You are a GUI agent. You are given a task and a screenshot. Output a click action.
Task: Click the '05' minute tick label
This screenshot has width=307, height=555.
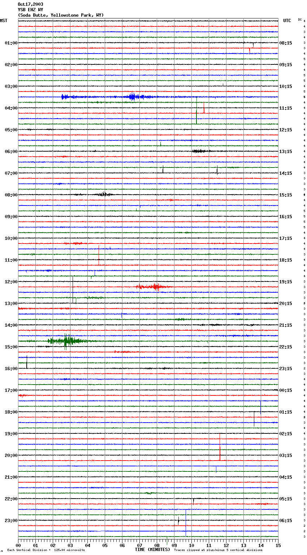(x=105, y=545)
